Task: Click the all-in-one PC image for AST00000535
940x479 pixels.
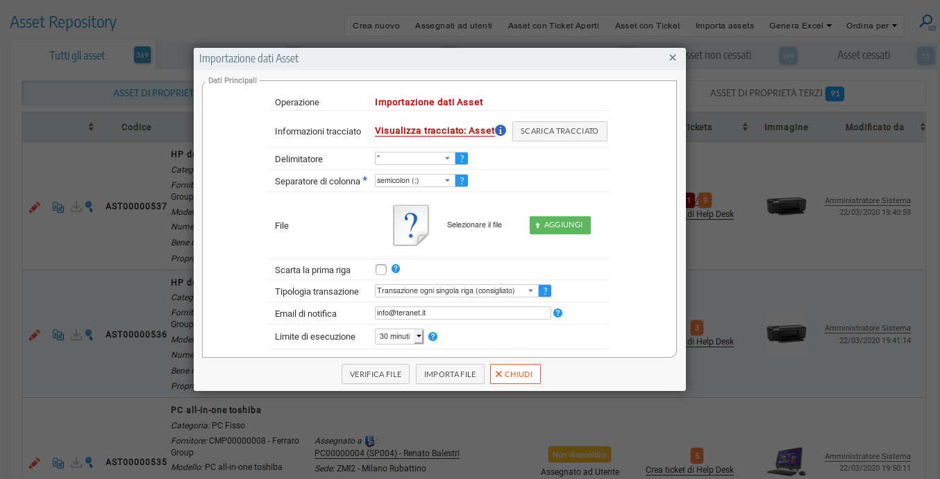Action: pos(787,461)
